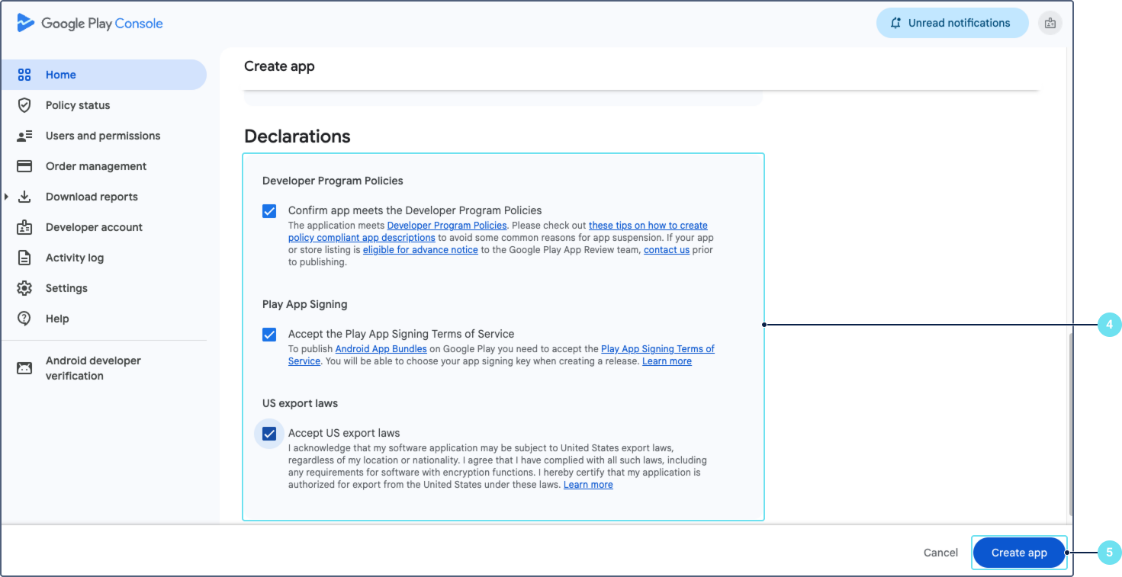The height and width of the screenshot is (577, 1122).
Task: Click the Help question mark icon
Action: point(24,319)
